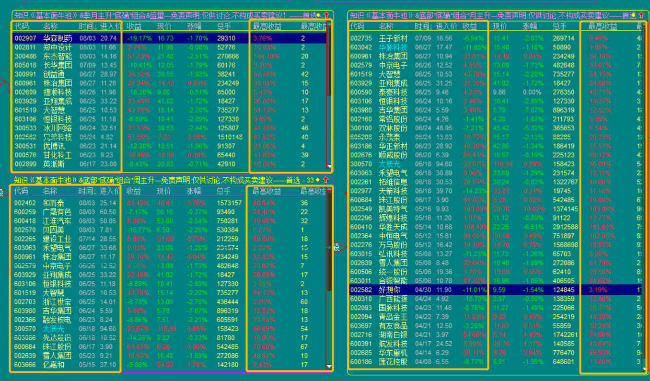
Task: Select 华脉科技 stock row
Action: (496, 47)
